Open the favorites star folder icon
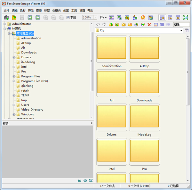Screen dimensions: 192x190 click(x=124, y=25)
